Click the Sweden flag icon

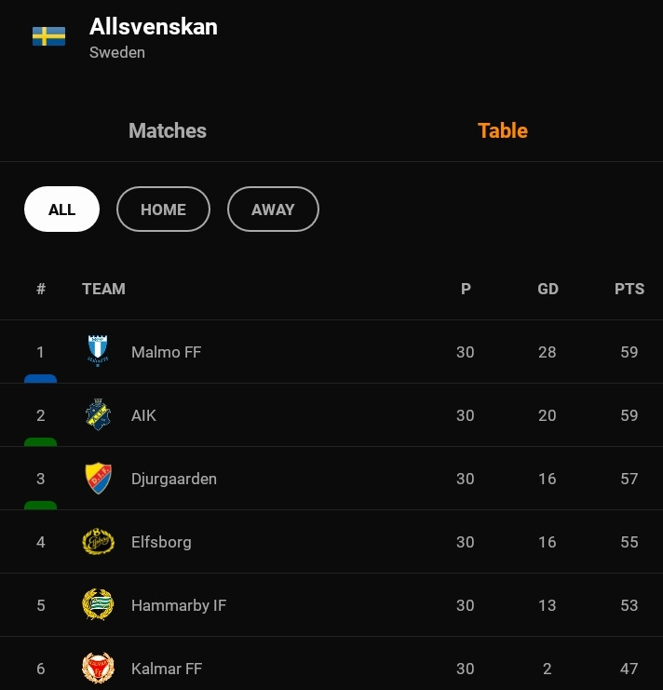[x=48, y=36]
